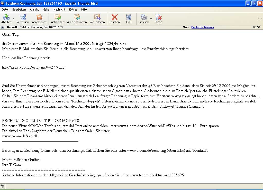Click 'Hier liegt Ihre Rechnung bereit:' text
Viewport: 263px width, 190px height.
pos(26,58)
